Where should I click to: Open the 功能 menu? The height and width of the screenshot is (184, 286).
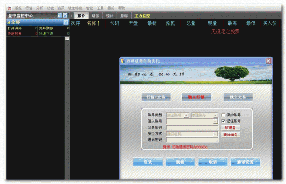pyautogui.click(x=50, y=8)
